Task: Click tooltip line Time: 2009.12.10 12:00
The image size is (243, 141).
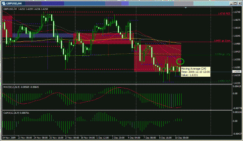Action: (196, 72)
